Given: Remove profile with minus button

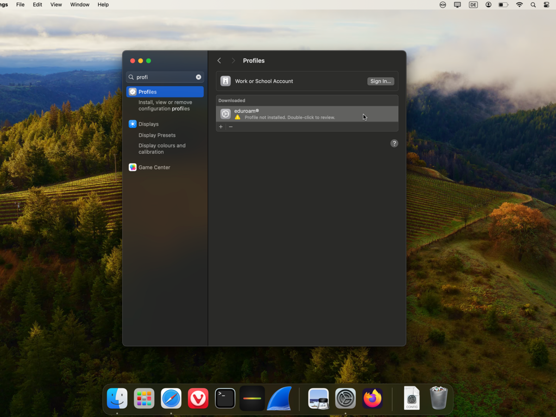Looking at the screenshot, I should tap(231, 127).
